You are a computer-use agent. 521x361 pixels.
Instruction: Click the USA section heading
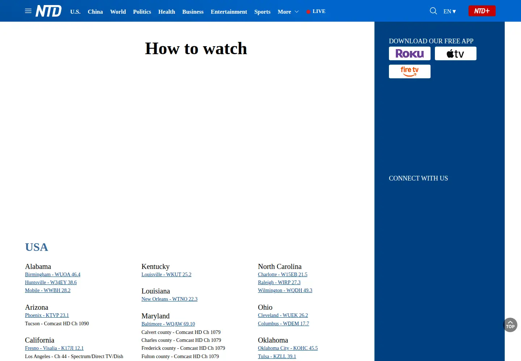pos(37,247)
